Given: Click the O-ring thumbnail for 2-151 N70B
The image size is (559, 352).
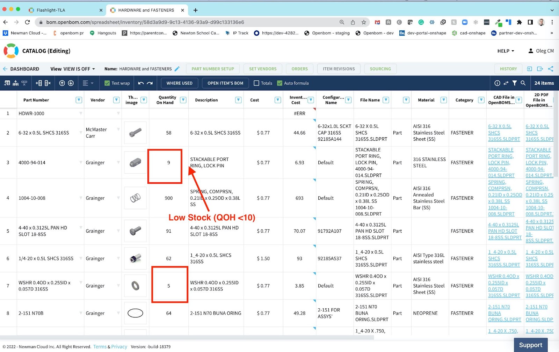Looking at the screenshot, I should (x=135, y=313).
